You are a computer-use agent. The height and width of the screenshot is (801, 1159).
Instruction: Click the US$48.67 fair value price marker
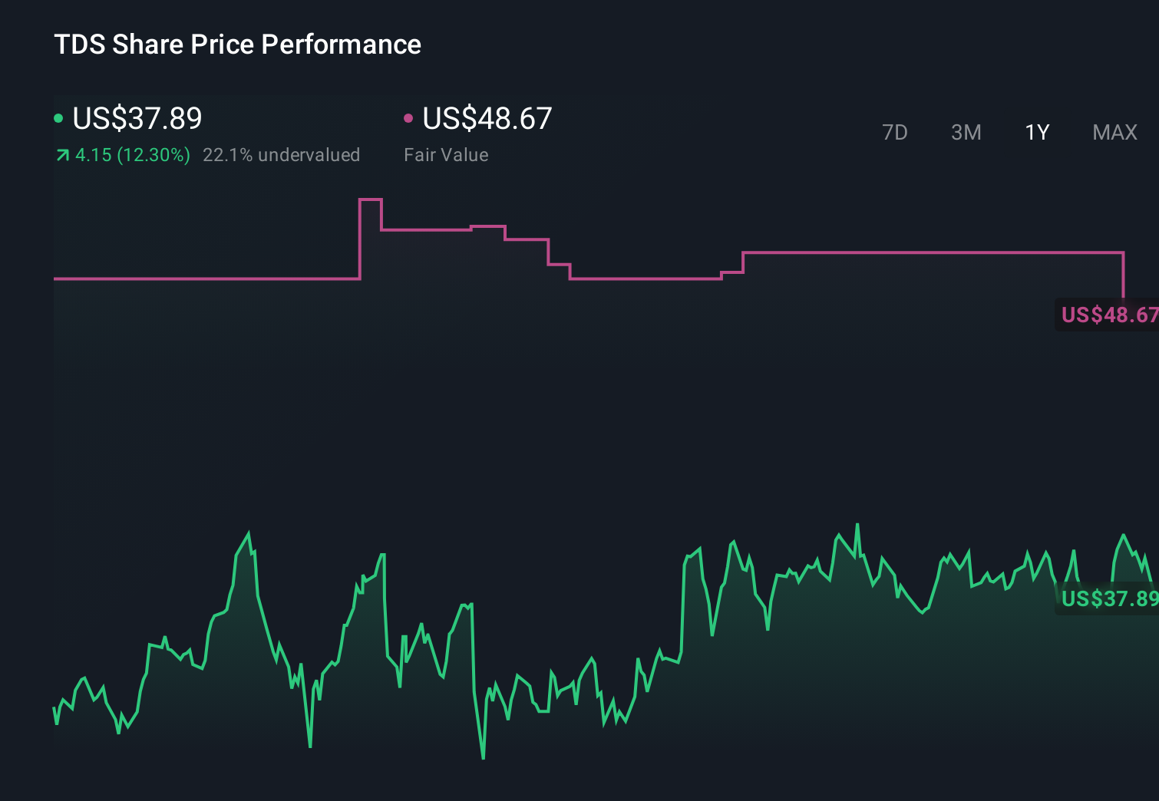click(1108, 315)
